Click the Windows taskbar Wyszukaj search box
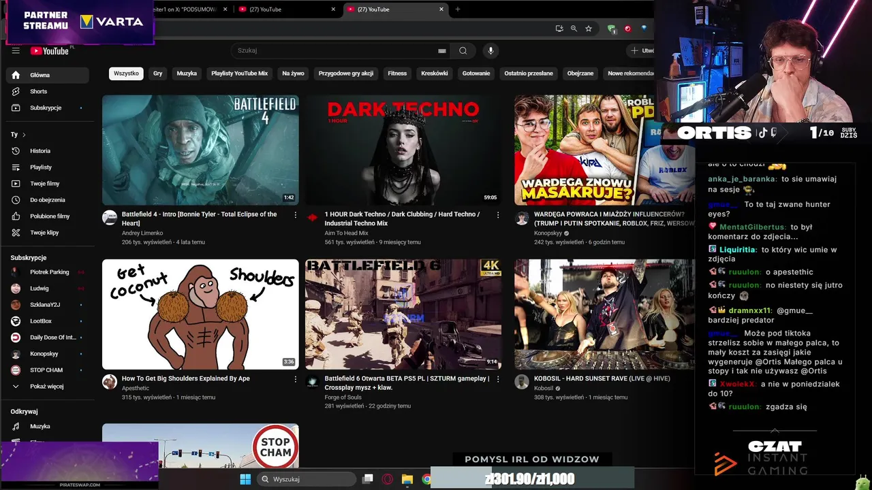 point(305,479)
